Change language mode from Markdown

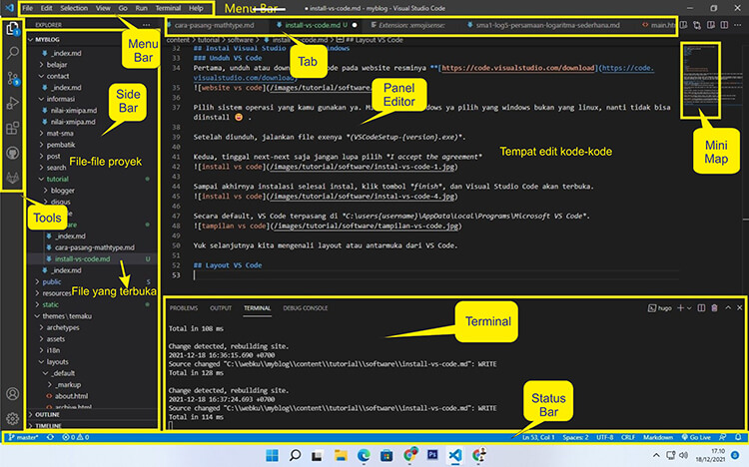pos(658,437)
